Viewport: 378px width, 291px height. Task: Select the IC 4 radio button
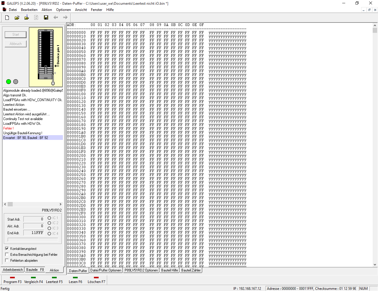pos(49,234)
